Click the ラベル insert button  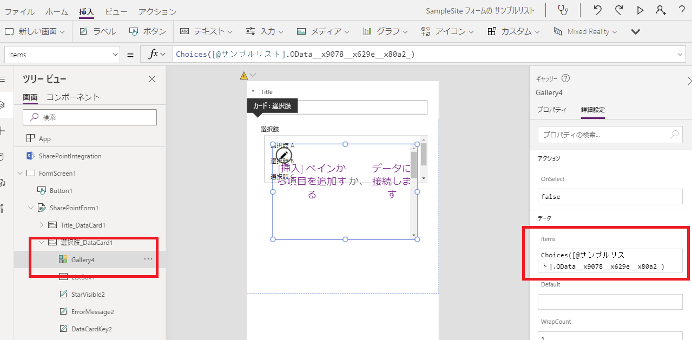[98, 31]
